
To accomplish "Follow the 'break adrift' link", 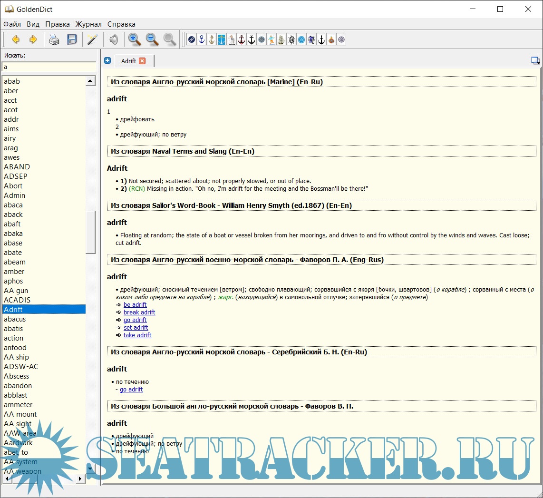I will coord(139,312).
